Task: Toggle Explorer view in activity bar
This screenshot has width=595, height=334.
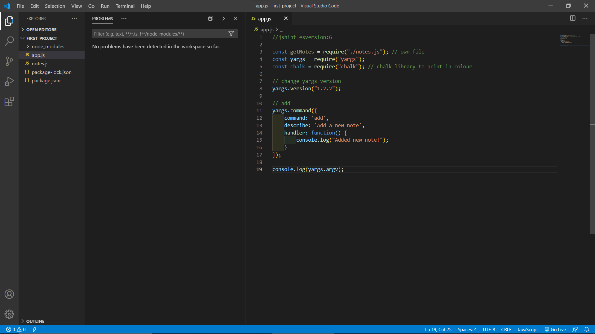Action: tap(9, 21)
